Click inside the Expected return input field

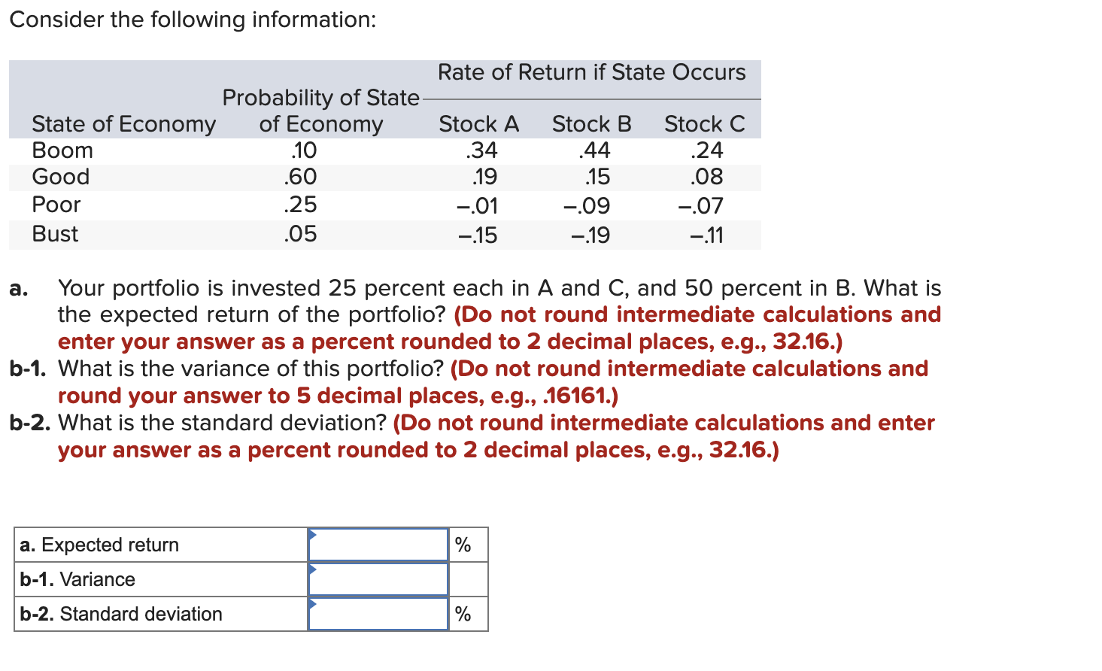click(x=380, y=544)
